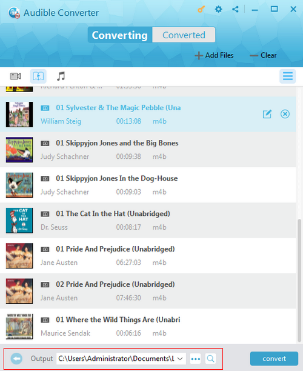
Task: Select The Cat In the Hat cover thumbnail
Action: [x=19, y=221]
